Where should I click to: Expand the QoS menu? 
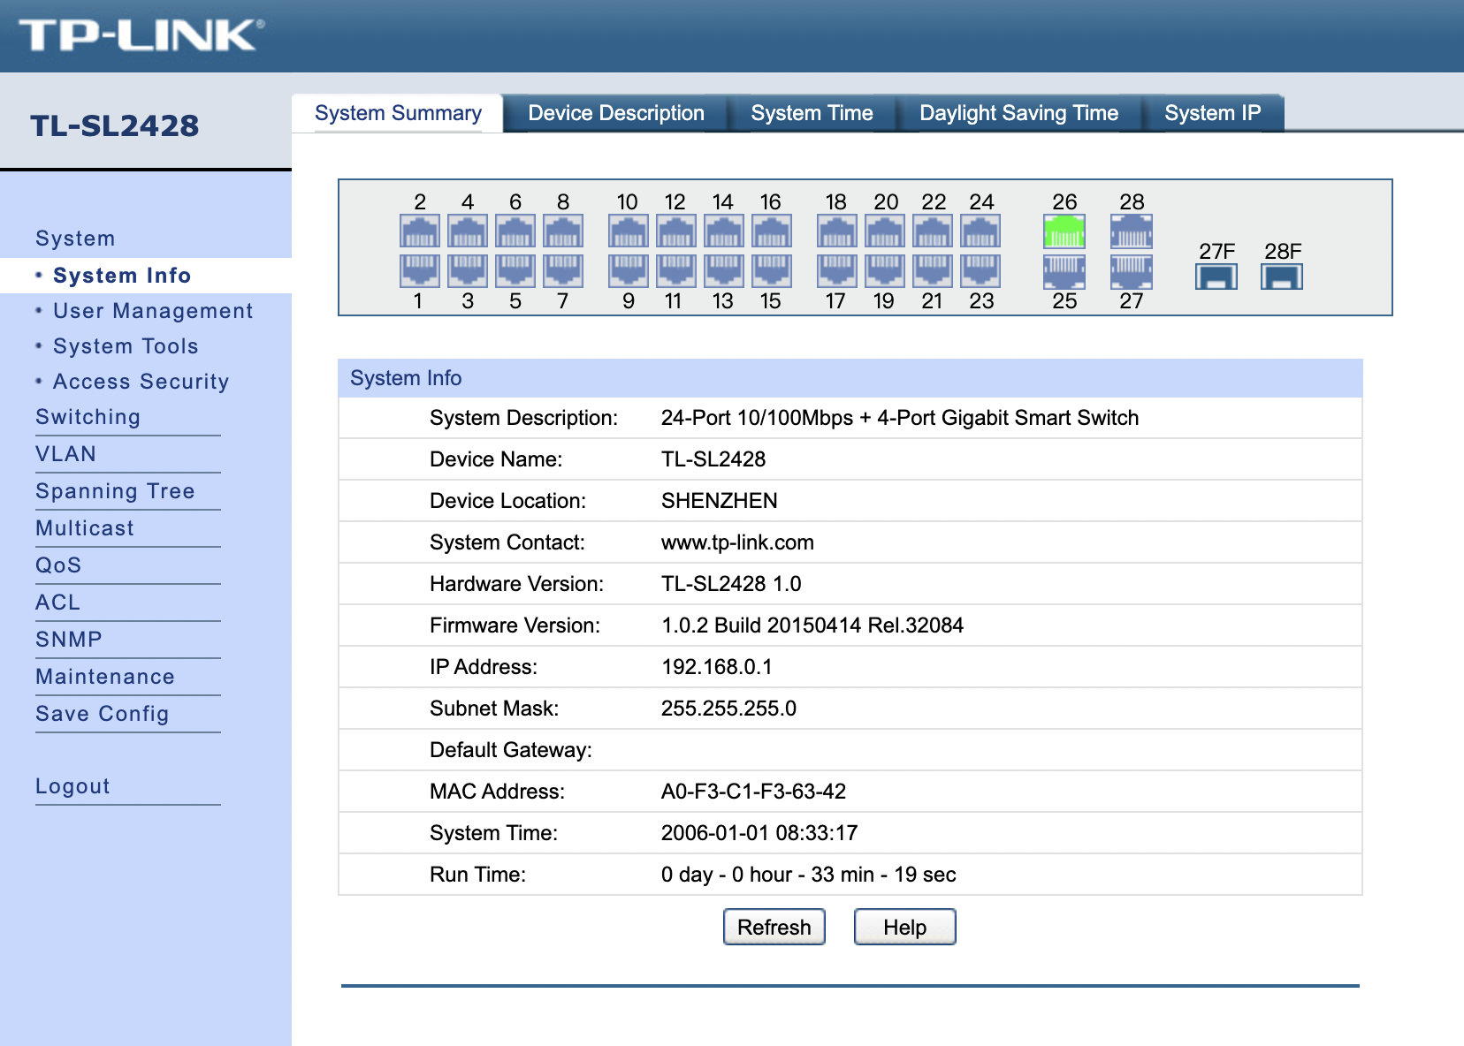pyautogui.click(x=58, y=565)
